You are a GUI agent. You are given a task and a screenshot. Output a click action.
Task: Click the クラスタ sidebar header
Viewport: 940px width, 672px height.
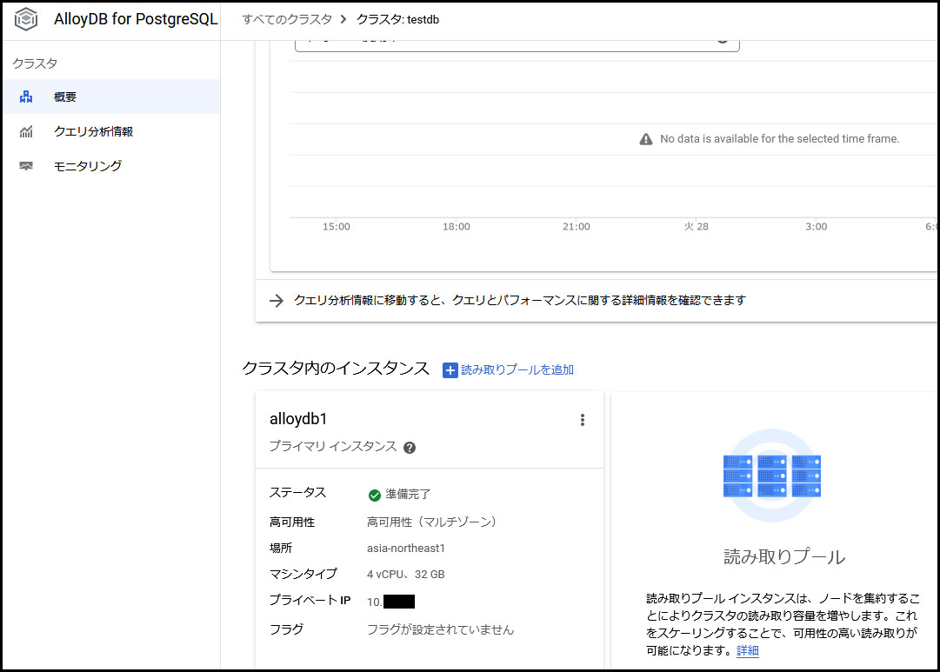click(35, 63)
